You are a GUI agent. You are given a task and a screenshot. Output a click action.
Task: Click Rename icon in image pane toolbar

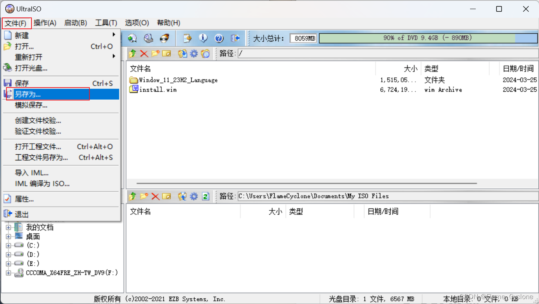point(167,53)
